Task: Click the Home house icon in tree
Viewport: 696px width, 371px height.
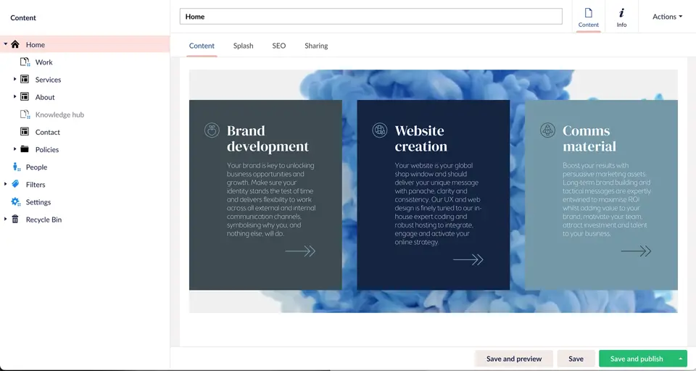Action: tap(15, 45)
